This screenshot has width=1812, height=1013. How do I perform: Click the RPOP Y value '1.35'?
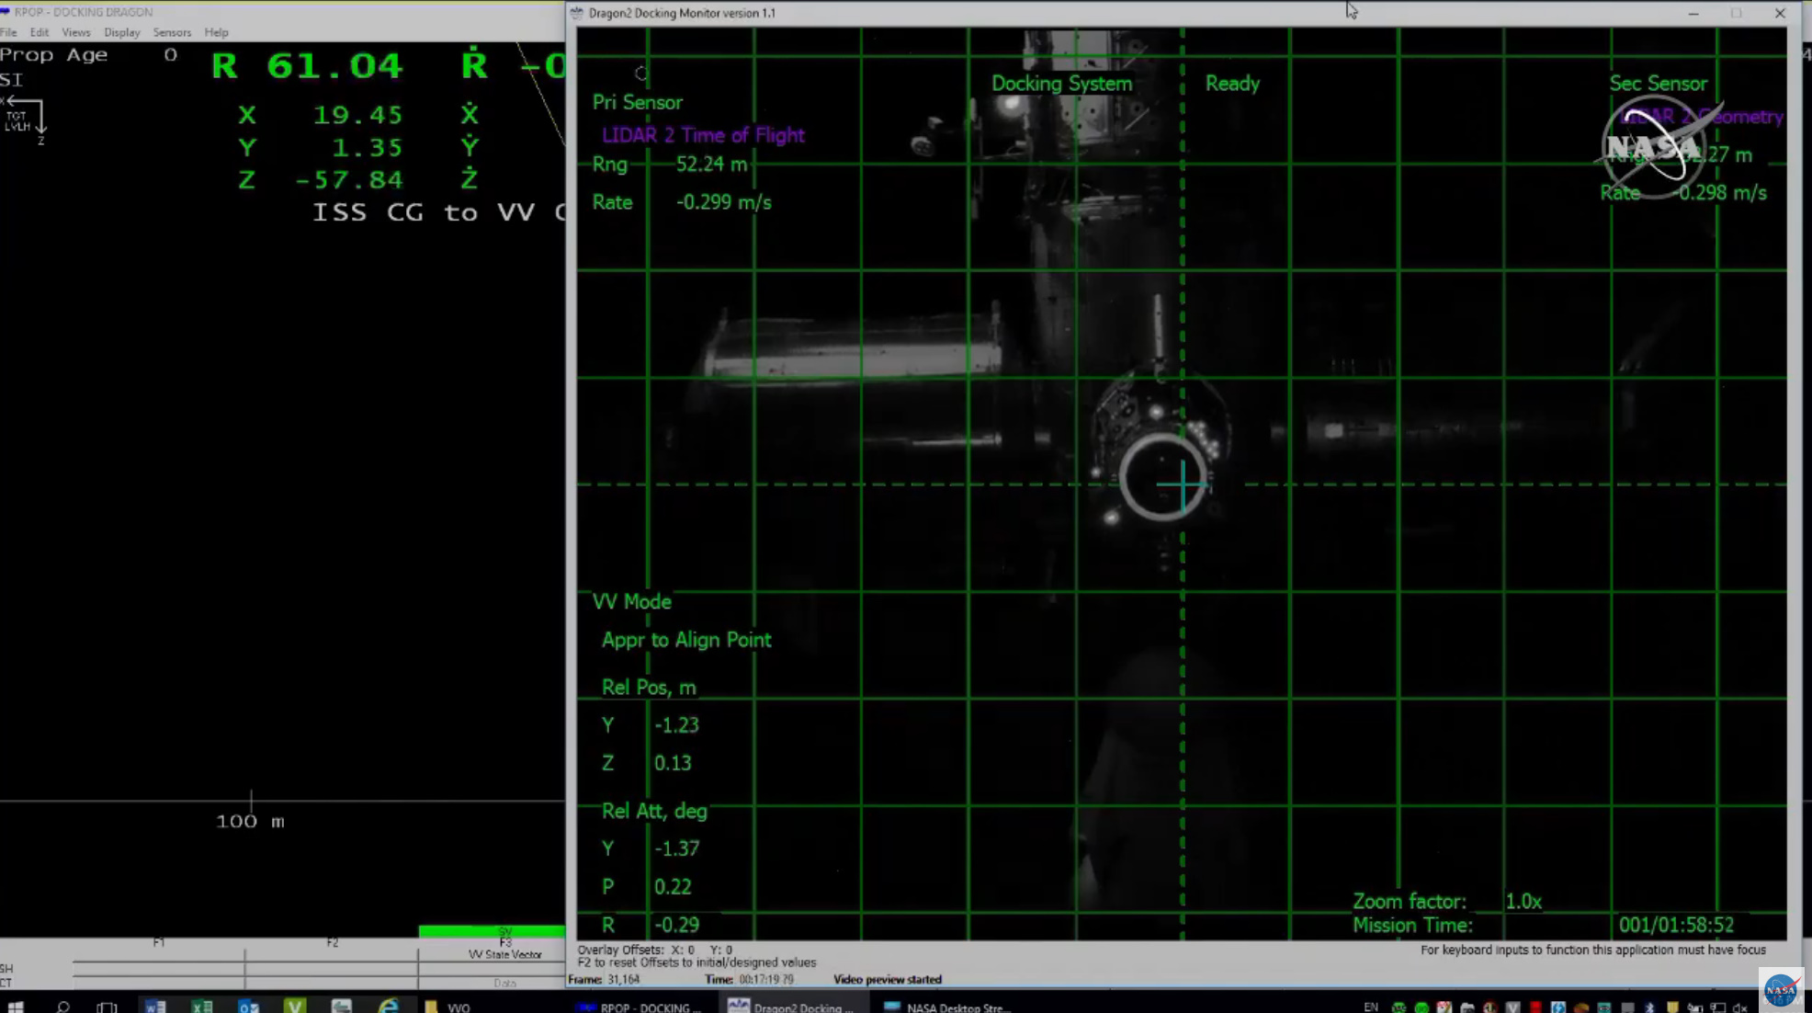click(367, 148)
